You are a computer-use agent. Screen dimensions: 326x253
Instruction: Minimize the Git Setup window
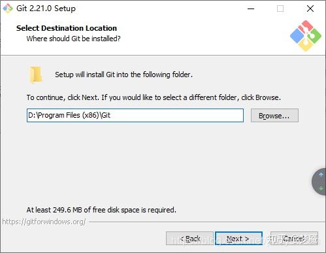coord(251,8)
